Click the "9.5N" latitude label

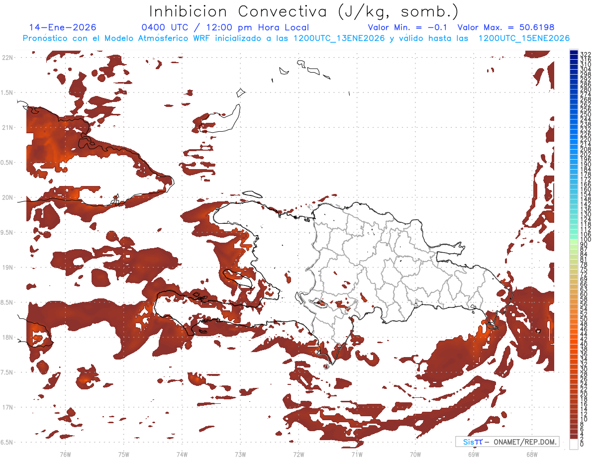7,232
